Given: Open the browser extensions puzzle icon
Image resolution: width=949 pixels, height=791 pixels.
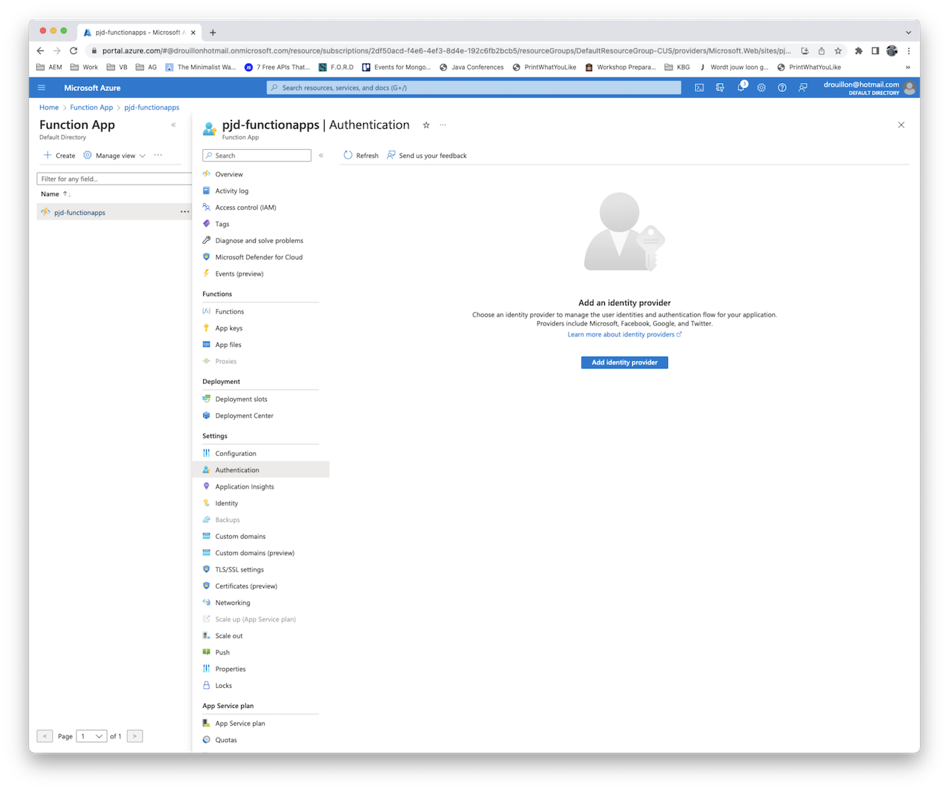Looking at the screenshot, I should [859, 50].
